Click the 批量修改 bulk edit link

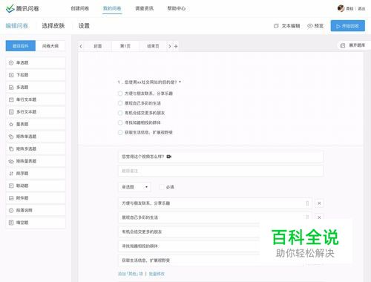[157, 274]
